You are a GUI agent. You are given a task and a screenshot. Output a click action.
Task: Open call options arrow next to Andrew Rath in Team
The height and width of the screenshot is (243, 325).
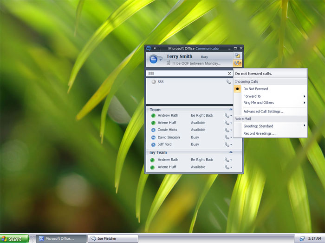point(231,116)
